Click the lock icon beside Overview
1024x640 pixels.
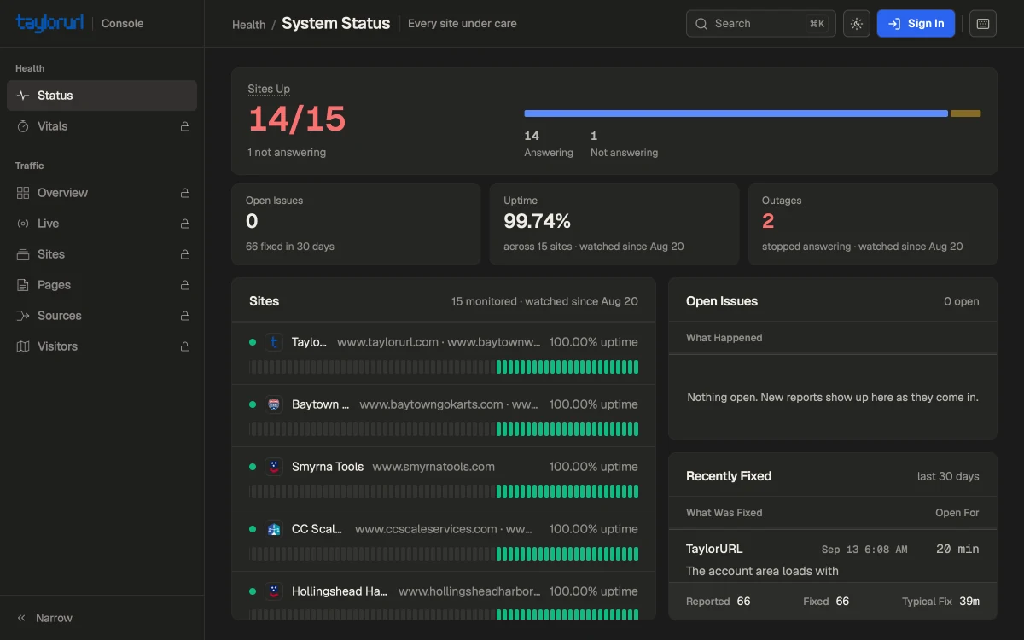pyautogui.click(x=185, y=193)
